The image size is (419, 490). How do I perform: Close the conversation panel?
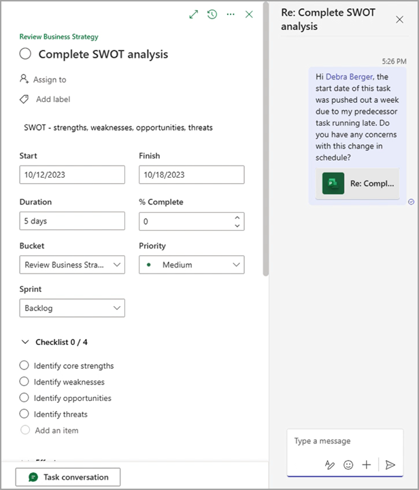pyautogui.click(x=399, y=20)
